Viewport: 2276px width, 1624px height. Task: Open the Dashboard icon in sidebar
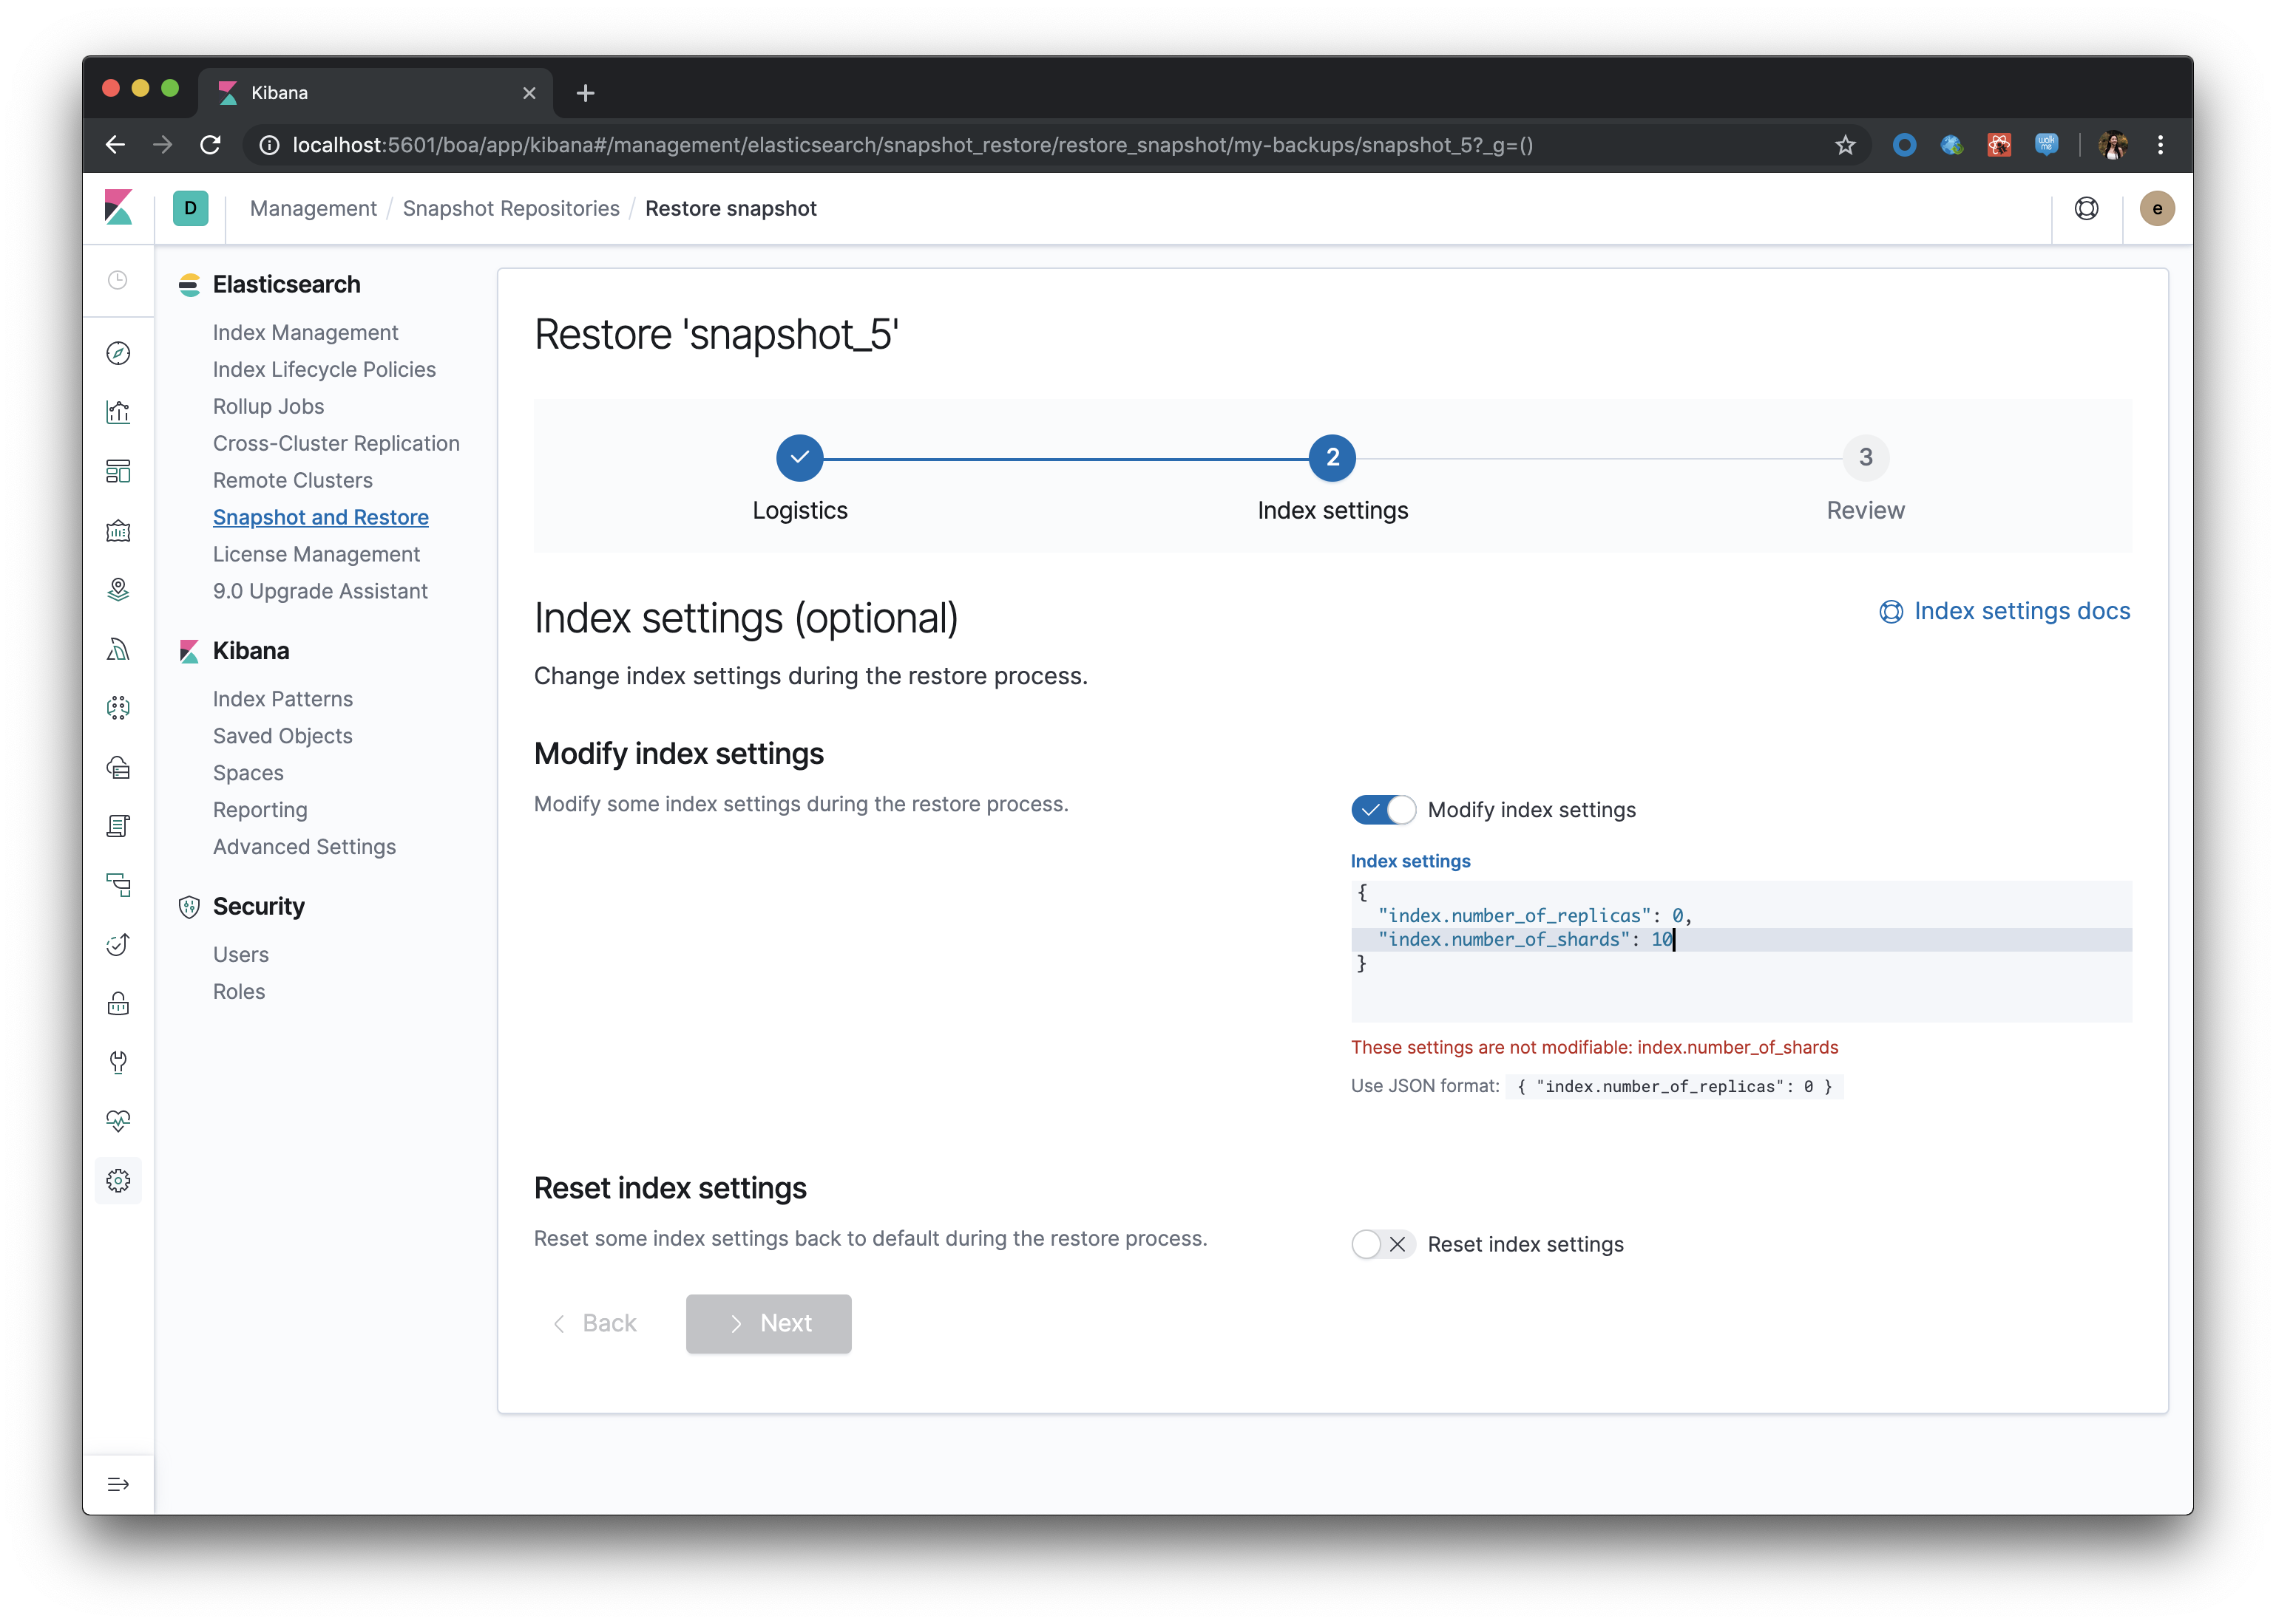coord(118,471)
